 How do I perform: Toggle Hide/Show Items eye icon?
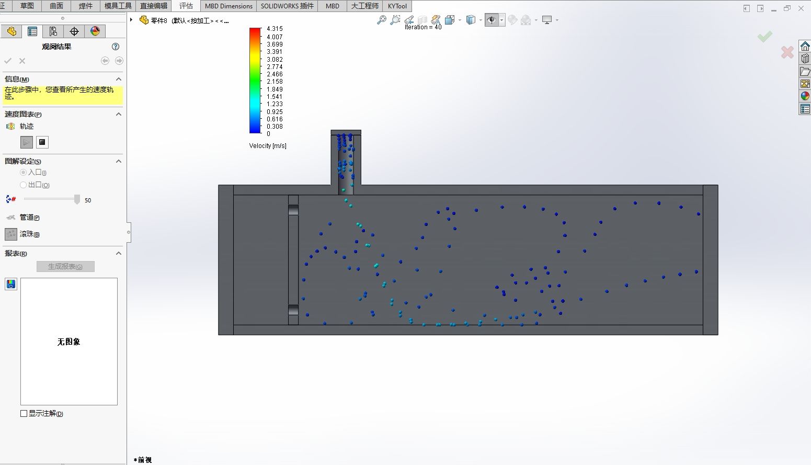492,20
